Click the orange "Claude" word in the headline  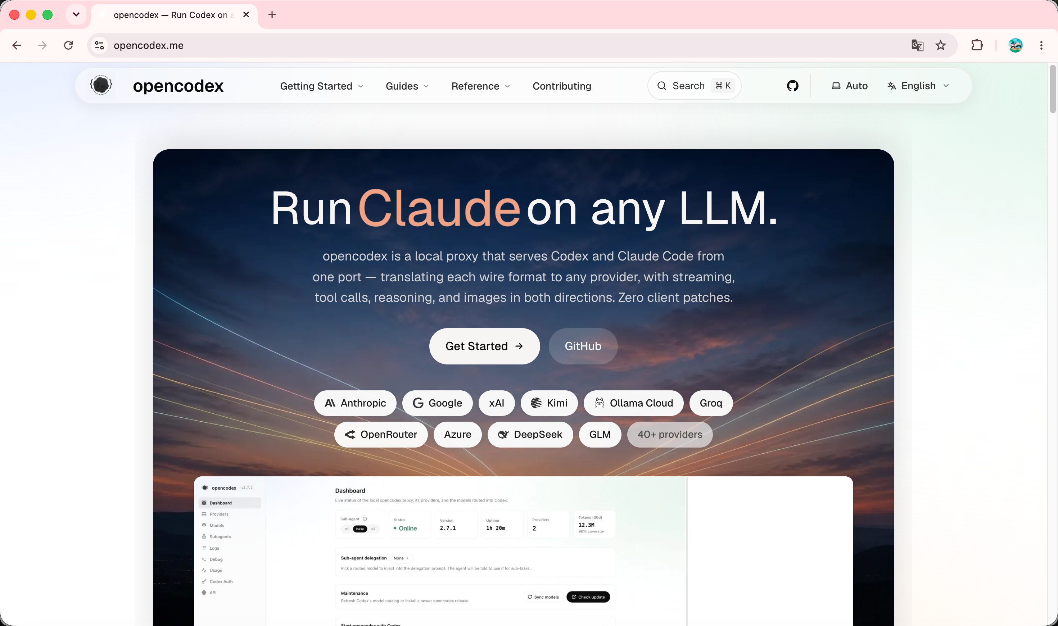439,208
